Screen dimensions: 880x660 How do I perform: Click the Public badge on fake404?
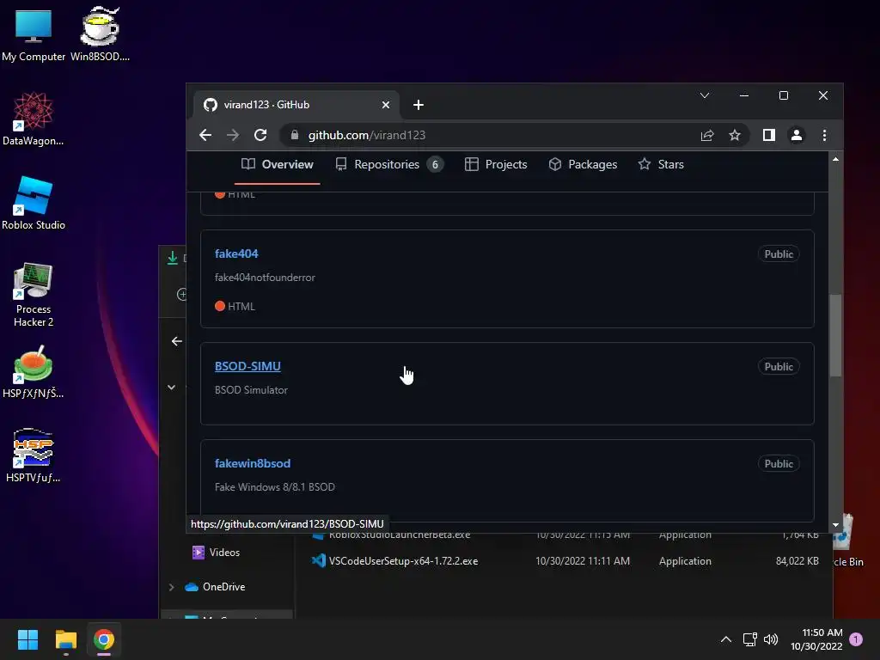tap(779, 254)
